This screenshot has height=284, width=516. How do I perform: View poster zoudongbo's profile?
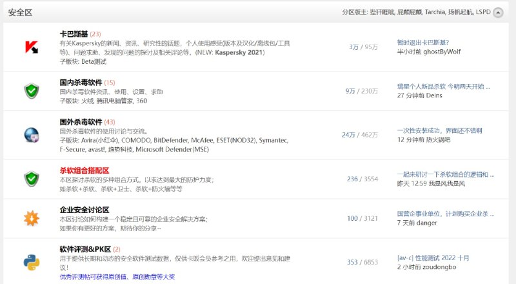tap(439, 267)
